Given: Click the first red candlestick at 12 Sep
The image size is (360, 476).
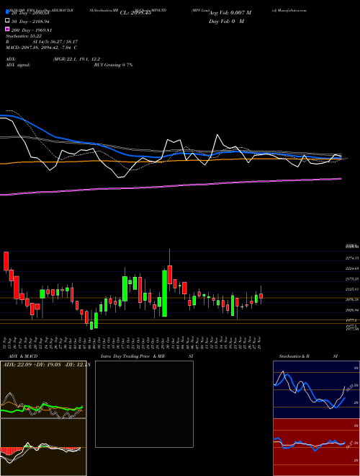Looking at the screenshot, I should point(6,261).
